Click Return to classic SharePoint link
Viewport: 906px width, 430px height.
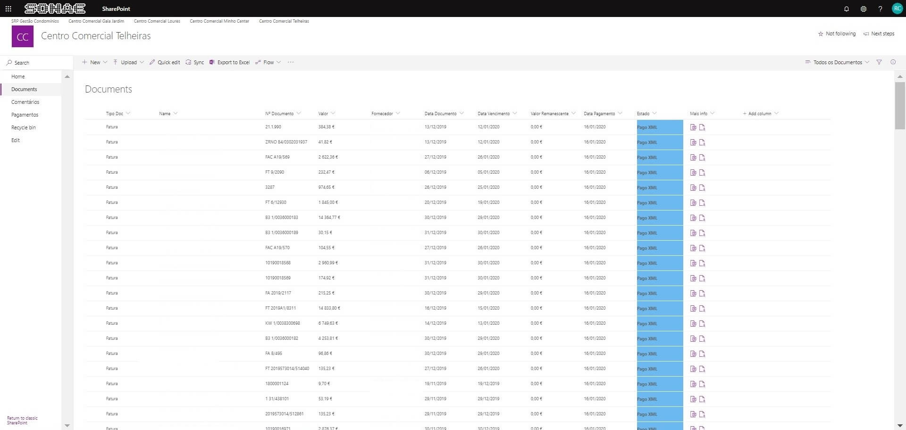point(22,420)
